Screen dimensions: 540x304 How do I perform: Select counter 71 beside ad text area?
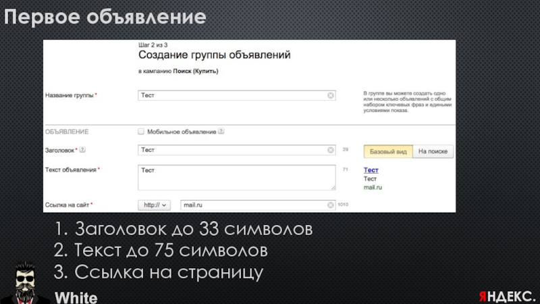[346, 170]
